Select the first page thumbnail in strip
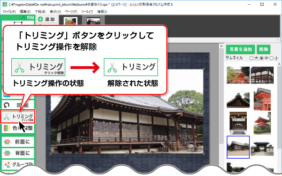This screenshot has width=282, height=176. (70, 21)
